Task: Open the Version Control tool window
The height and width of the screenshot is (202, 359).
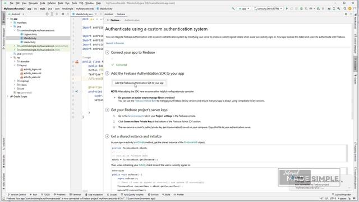Action: tap(17, 195)
